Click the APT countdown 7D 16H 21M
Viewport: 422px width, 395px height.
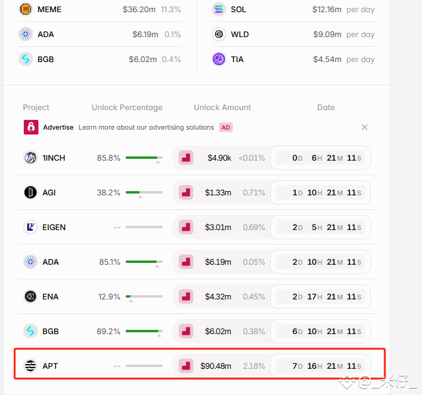[320, 366]
